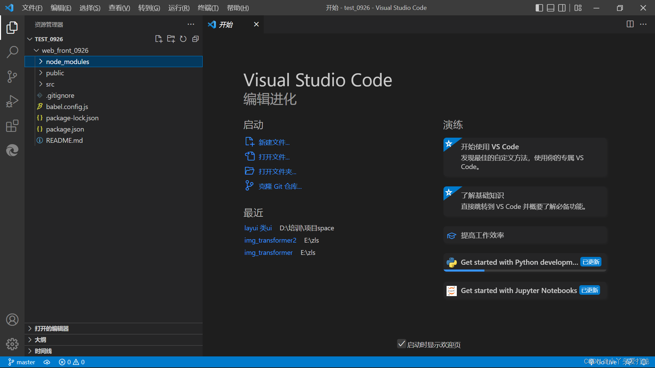Open README.md in explorer
Image resolution: width=655 pixels, height=368 pixels.
114,140
